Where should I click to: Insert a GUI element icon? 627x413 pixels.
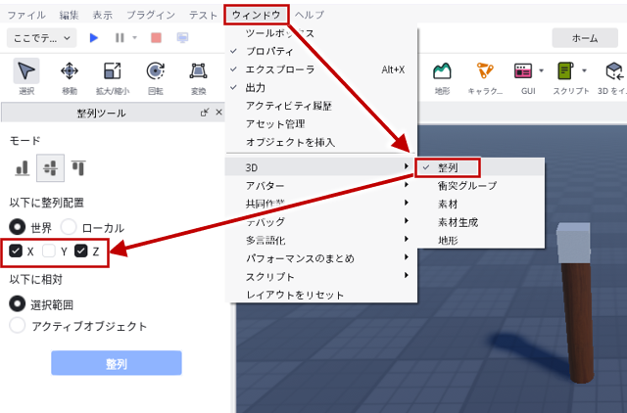click(x=523, y=71)
